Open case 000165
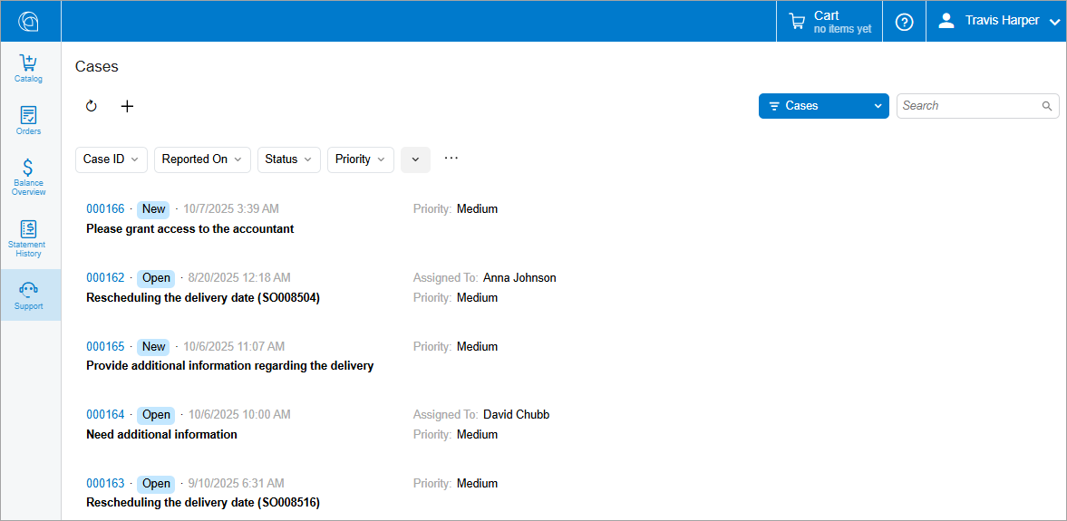Image resolution: width=1067 pixels, height=521 pixels. 105,346
